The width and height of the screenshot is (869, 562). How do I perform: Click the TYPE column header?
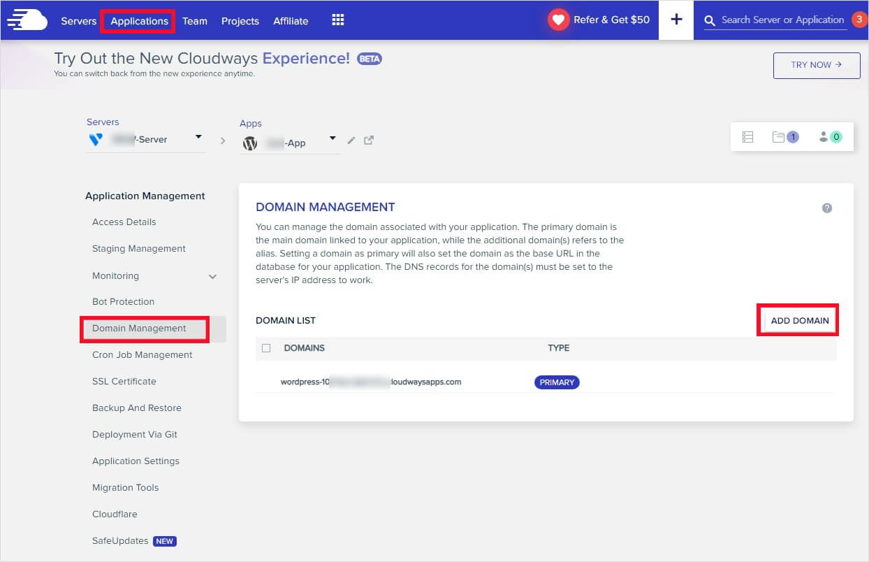558,348
